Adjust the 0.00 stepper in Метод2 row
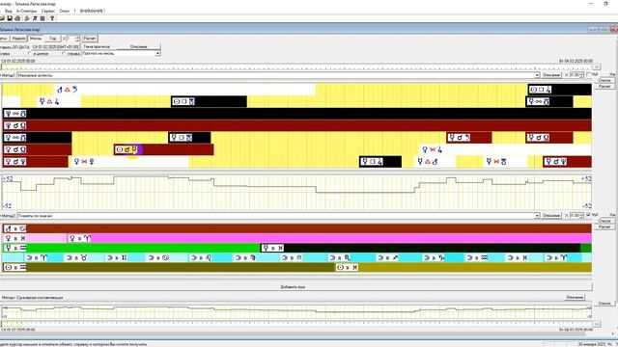Image resolution: width=618 pixels, height=347 pixels. click(581, 216)
